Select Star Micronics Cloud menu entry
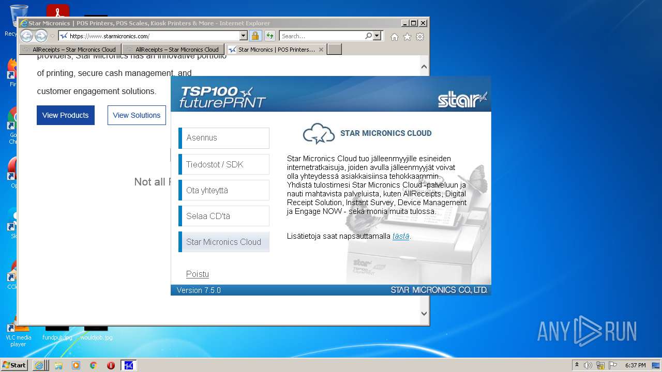 [224, 242]
